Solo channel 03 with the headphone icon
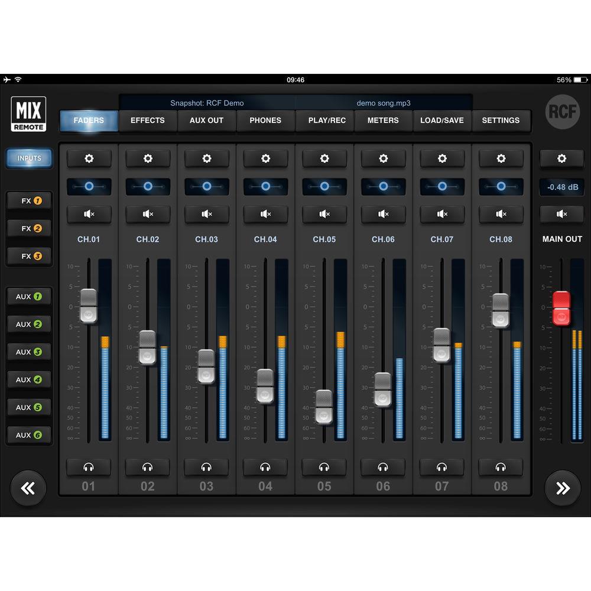 tap(206, 467)
